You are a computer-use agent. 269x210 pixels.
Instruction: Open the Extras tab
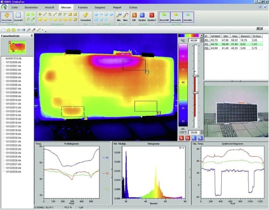pyautogui.click(x=133, y=7)
